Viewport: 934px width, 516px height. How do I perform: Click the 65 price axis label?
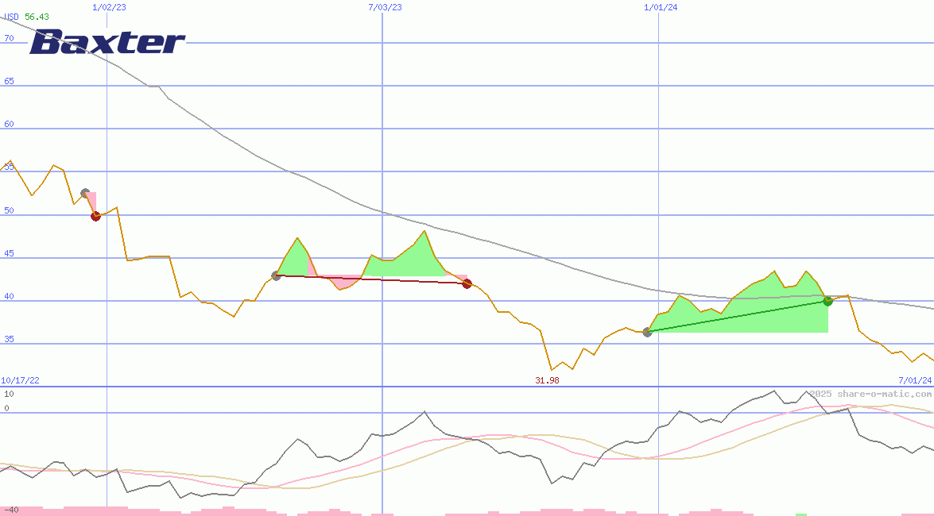(9, 81)
